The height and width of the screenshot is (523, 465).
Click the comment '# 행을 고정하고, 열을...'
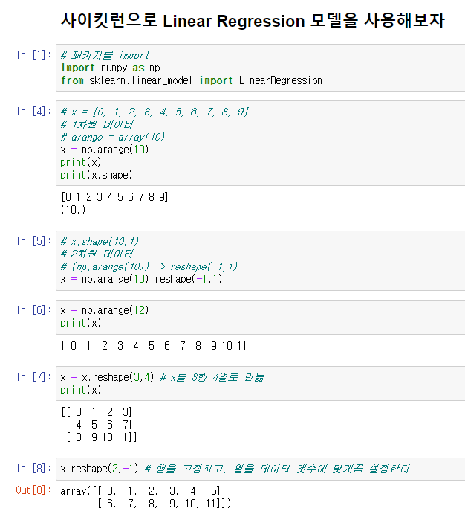279,469
